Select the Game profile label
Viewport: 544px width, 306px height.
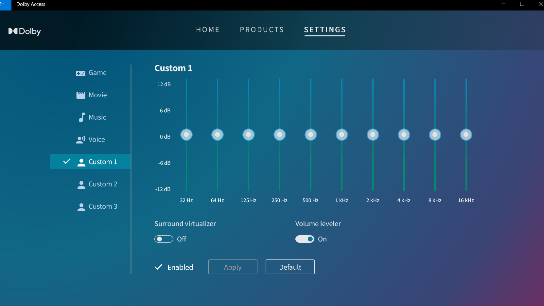pyautogui.click(x=97, y=73)
